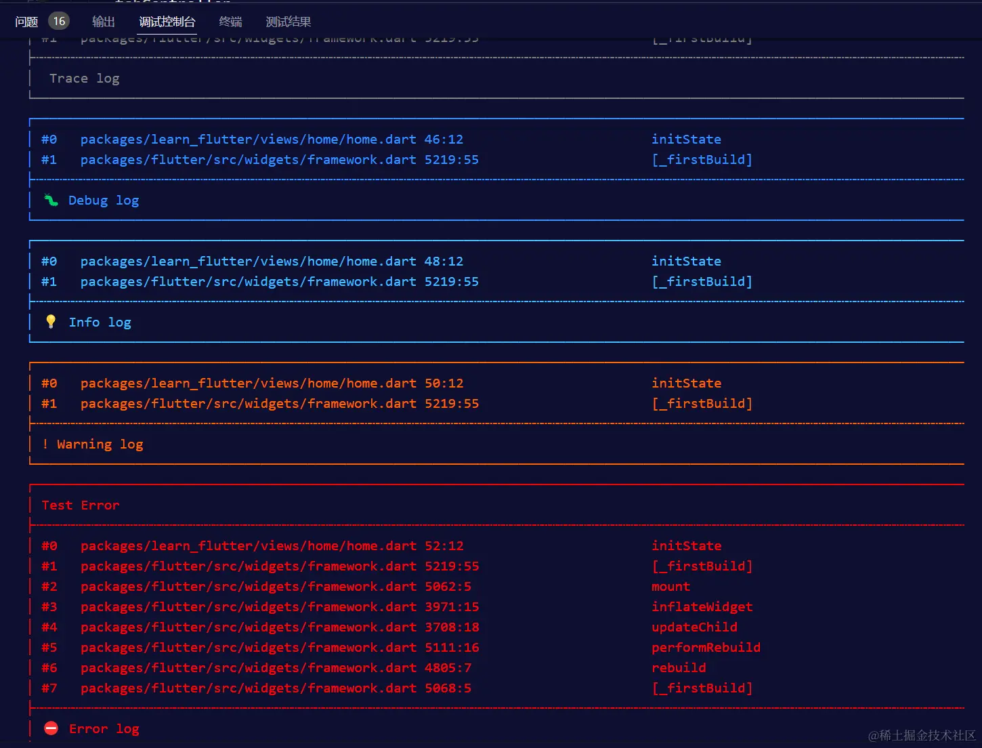Viewport: 982px width, 748px height.
Task: Click the 'rebuild' method name
Action: [679, 667]
